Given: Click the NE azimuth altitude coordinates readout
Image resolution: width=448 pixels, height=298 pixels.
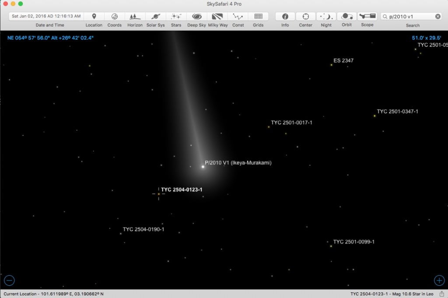Looking at the screenshot, I should click(50, 38).
